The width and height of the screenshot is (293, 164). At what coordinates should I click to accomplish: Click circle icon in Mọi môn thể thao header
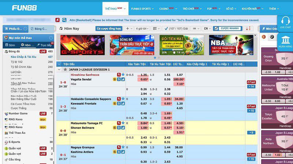tap(51, 38)
